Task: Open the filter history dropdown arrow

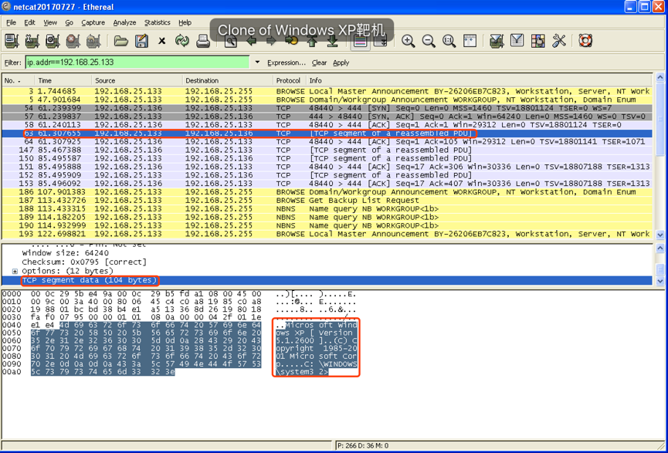Action: 257,63
